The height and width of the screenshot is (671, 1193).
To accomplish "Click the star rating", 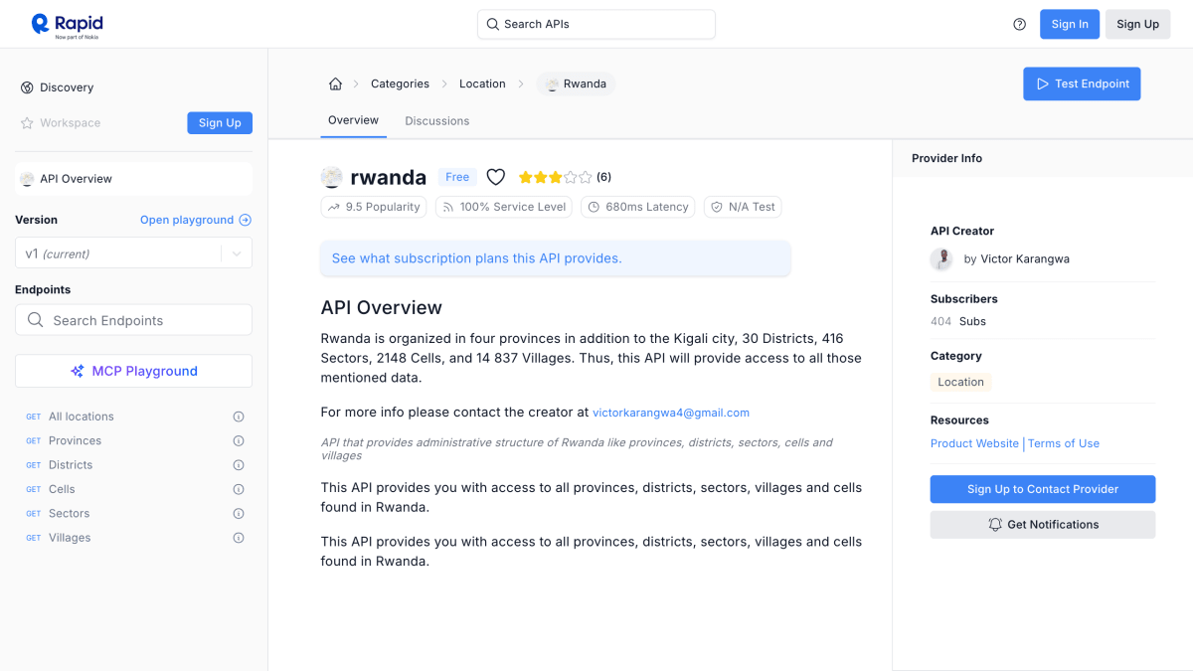I will click(555, 177).
